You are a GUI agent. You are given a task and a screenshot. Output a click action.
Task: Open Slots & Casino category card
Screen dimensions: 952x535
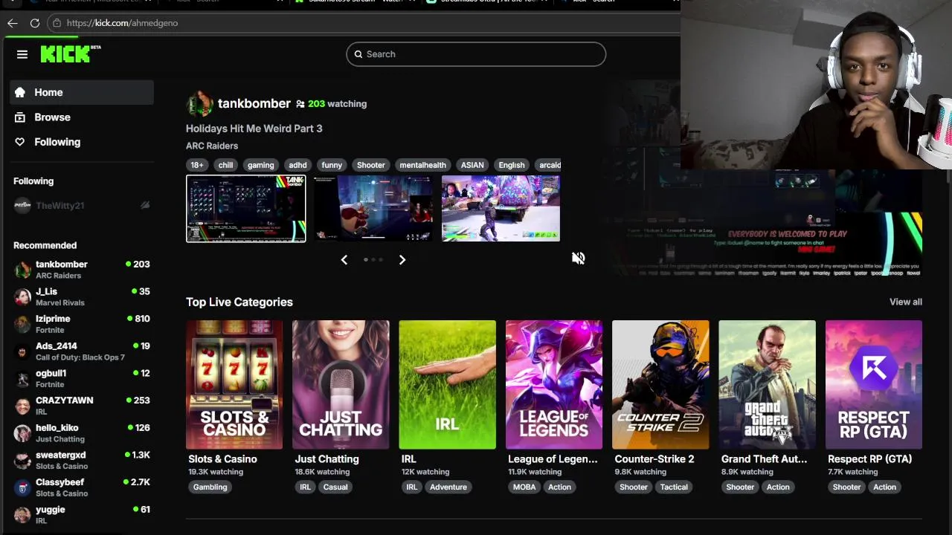click(x=234, y=385)
